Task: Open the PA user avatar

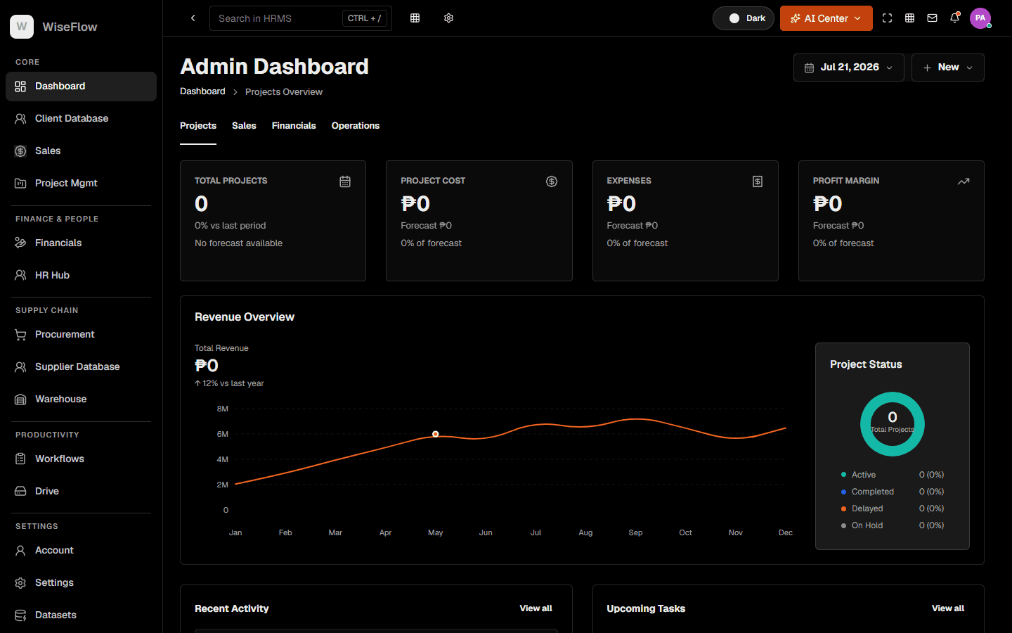Action: pos(980,18)
